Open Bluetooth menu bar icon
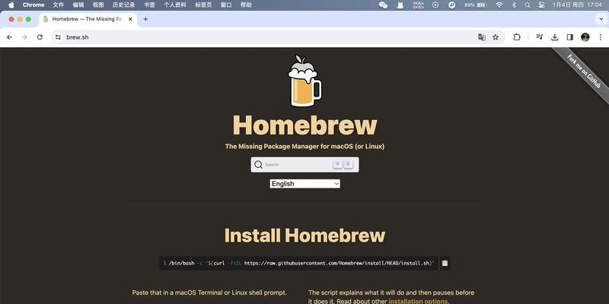Viewport: 609px width, 304px height. click(515, 5)
